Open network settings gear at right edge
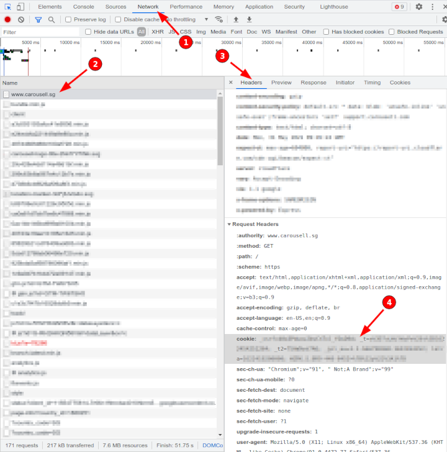The image size is (447, 452). click(445, 19)
